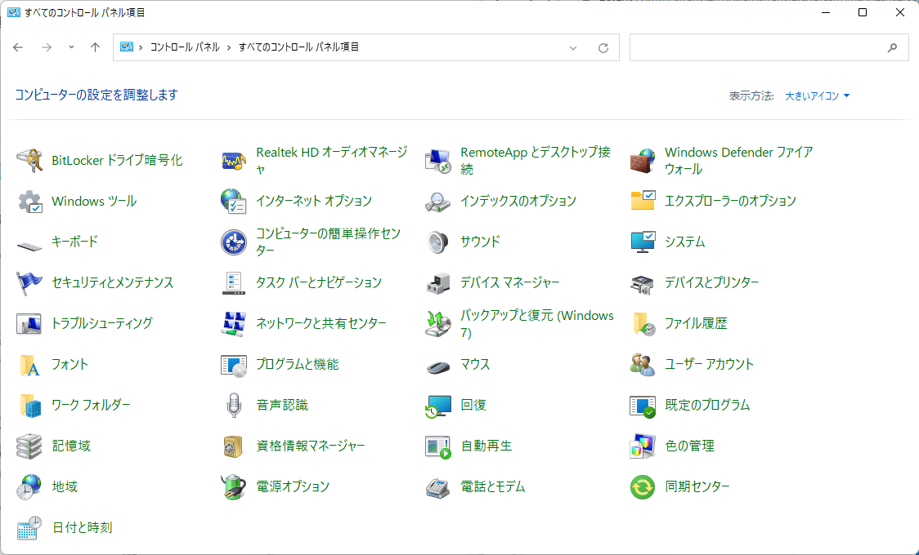Screen dimensions: 919x555
Task: Open recent locations chevron next to forward button
Action: click(x=71, y=47)
